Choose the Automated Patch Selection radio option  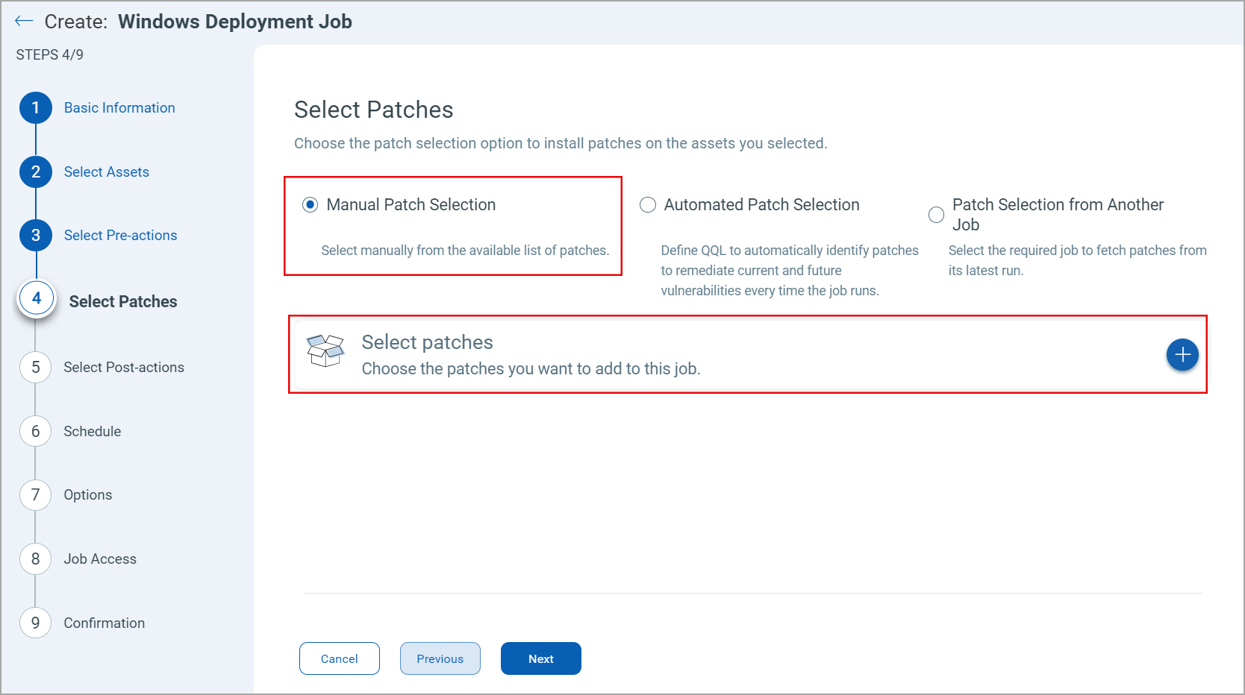click(x=648, y=205)
